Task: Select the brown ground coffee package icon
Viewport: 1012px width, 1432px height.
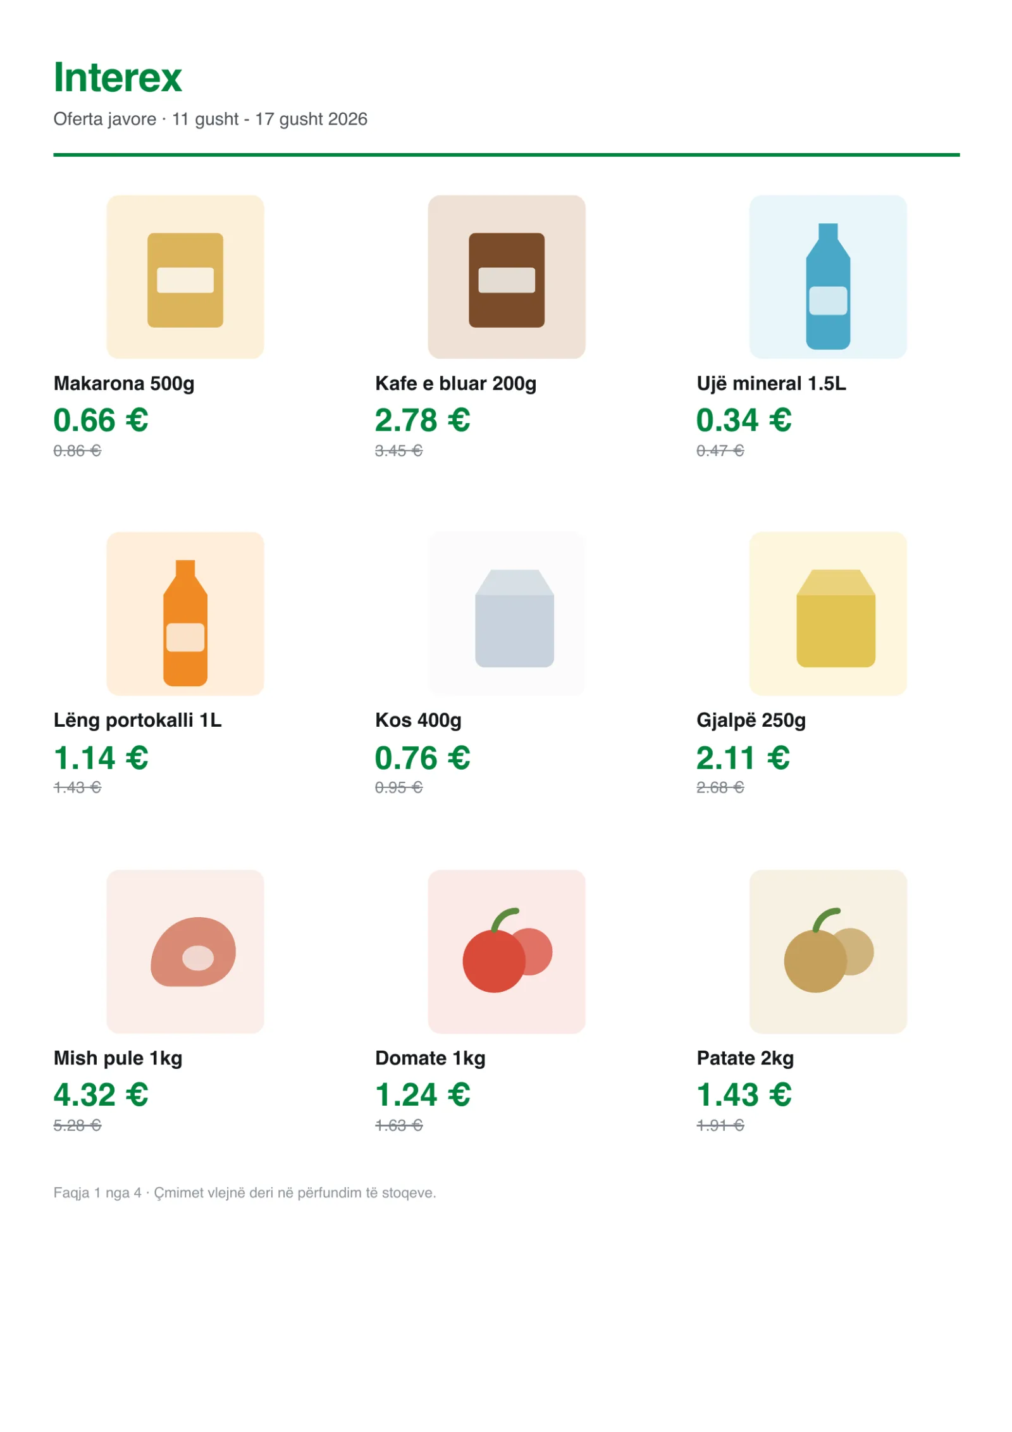Action: point(506,276)
